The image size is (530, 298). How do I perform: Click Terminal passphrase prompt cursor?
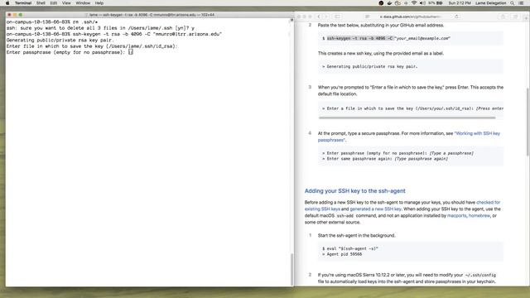pos(131,52)
